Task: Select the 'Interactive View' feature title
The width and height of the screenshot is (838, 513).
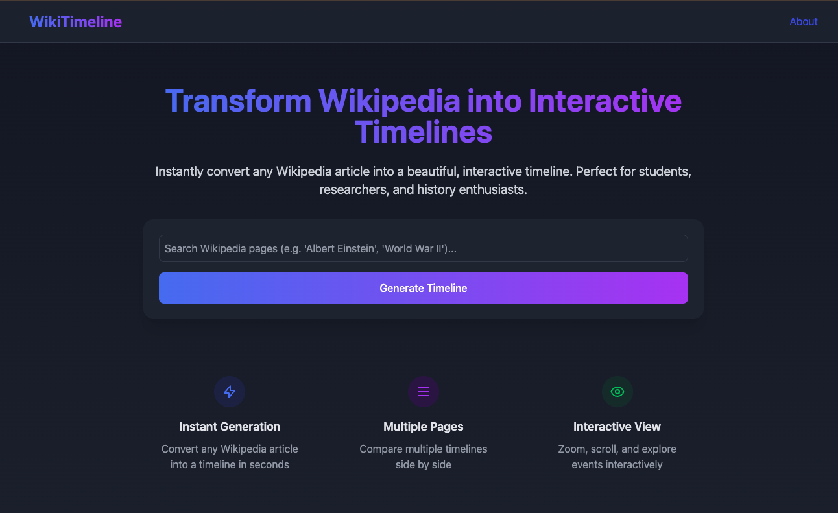Action: tap(617, 427)
